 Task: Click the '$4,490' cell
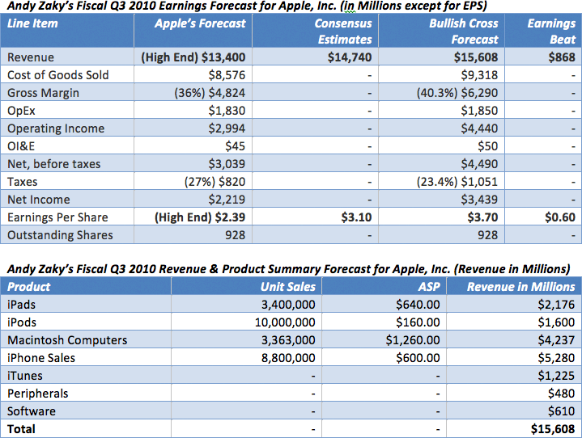click(479, 164)
